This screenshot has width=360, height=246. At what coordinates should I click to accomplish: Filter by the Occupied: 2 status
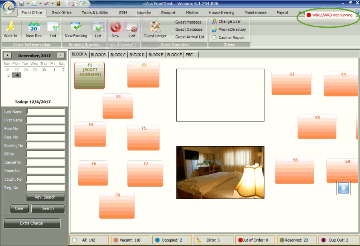(x=172, y=240)
